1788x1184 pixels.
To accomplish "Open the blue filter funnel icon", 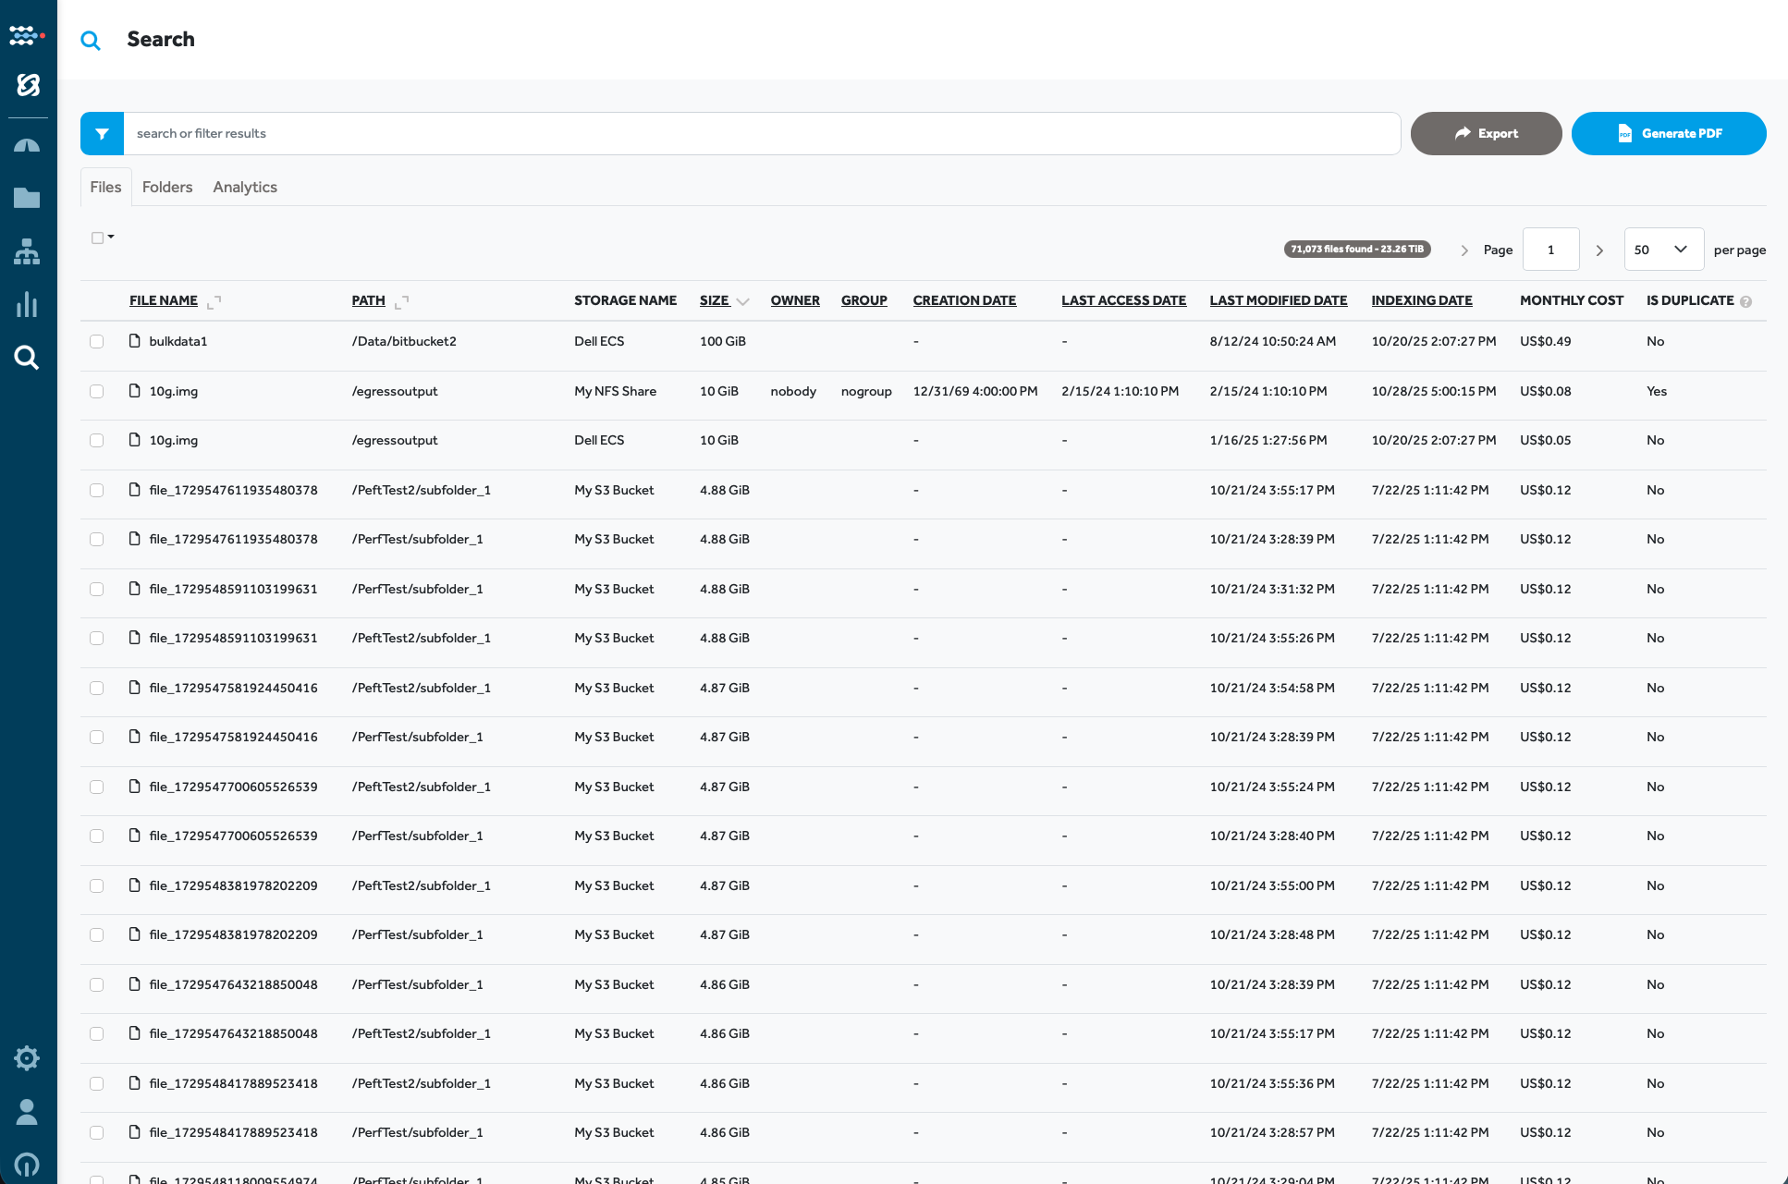I will (102, 133).
